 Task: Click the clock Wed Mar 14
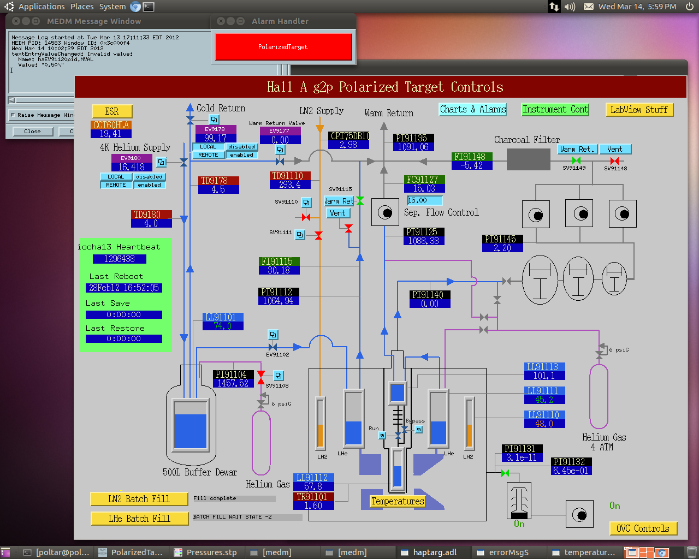pyautogui.click(x=637, y=7)
